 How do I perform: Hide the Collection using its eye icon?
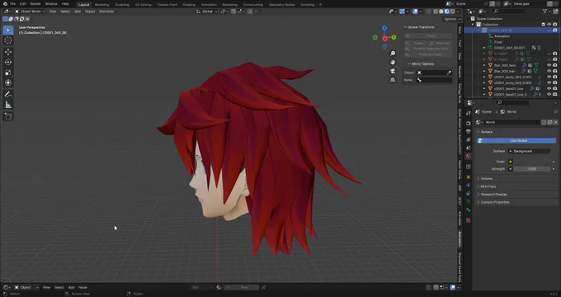click(x=549, y=24)
